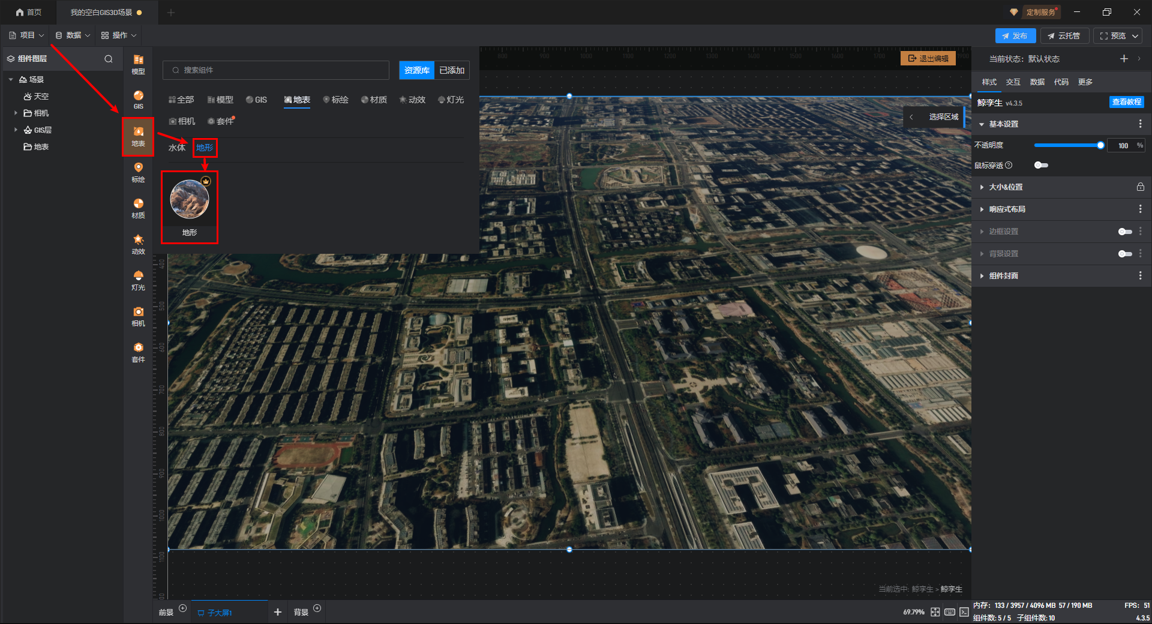
Task: Switch to the 模型 filter tab
Action: [x=220, y=100]
